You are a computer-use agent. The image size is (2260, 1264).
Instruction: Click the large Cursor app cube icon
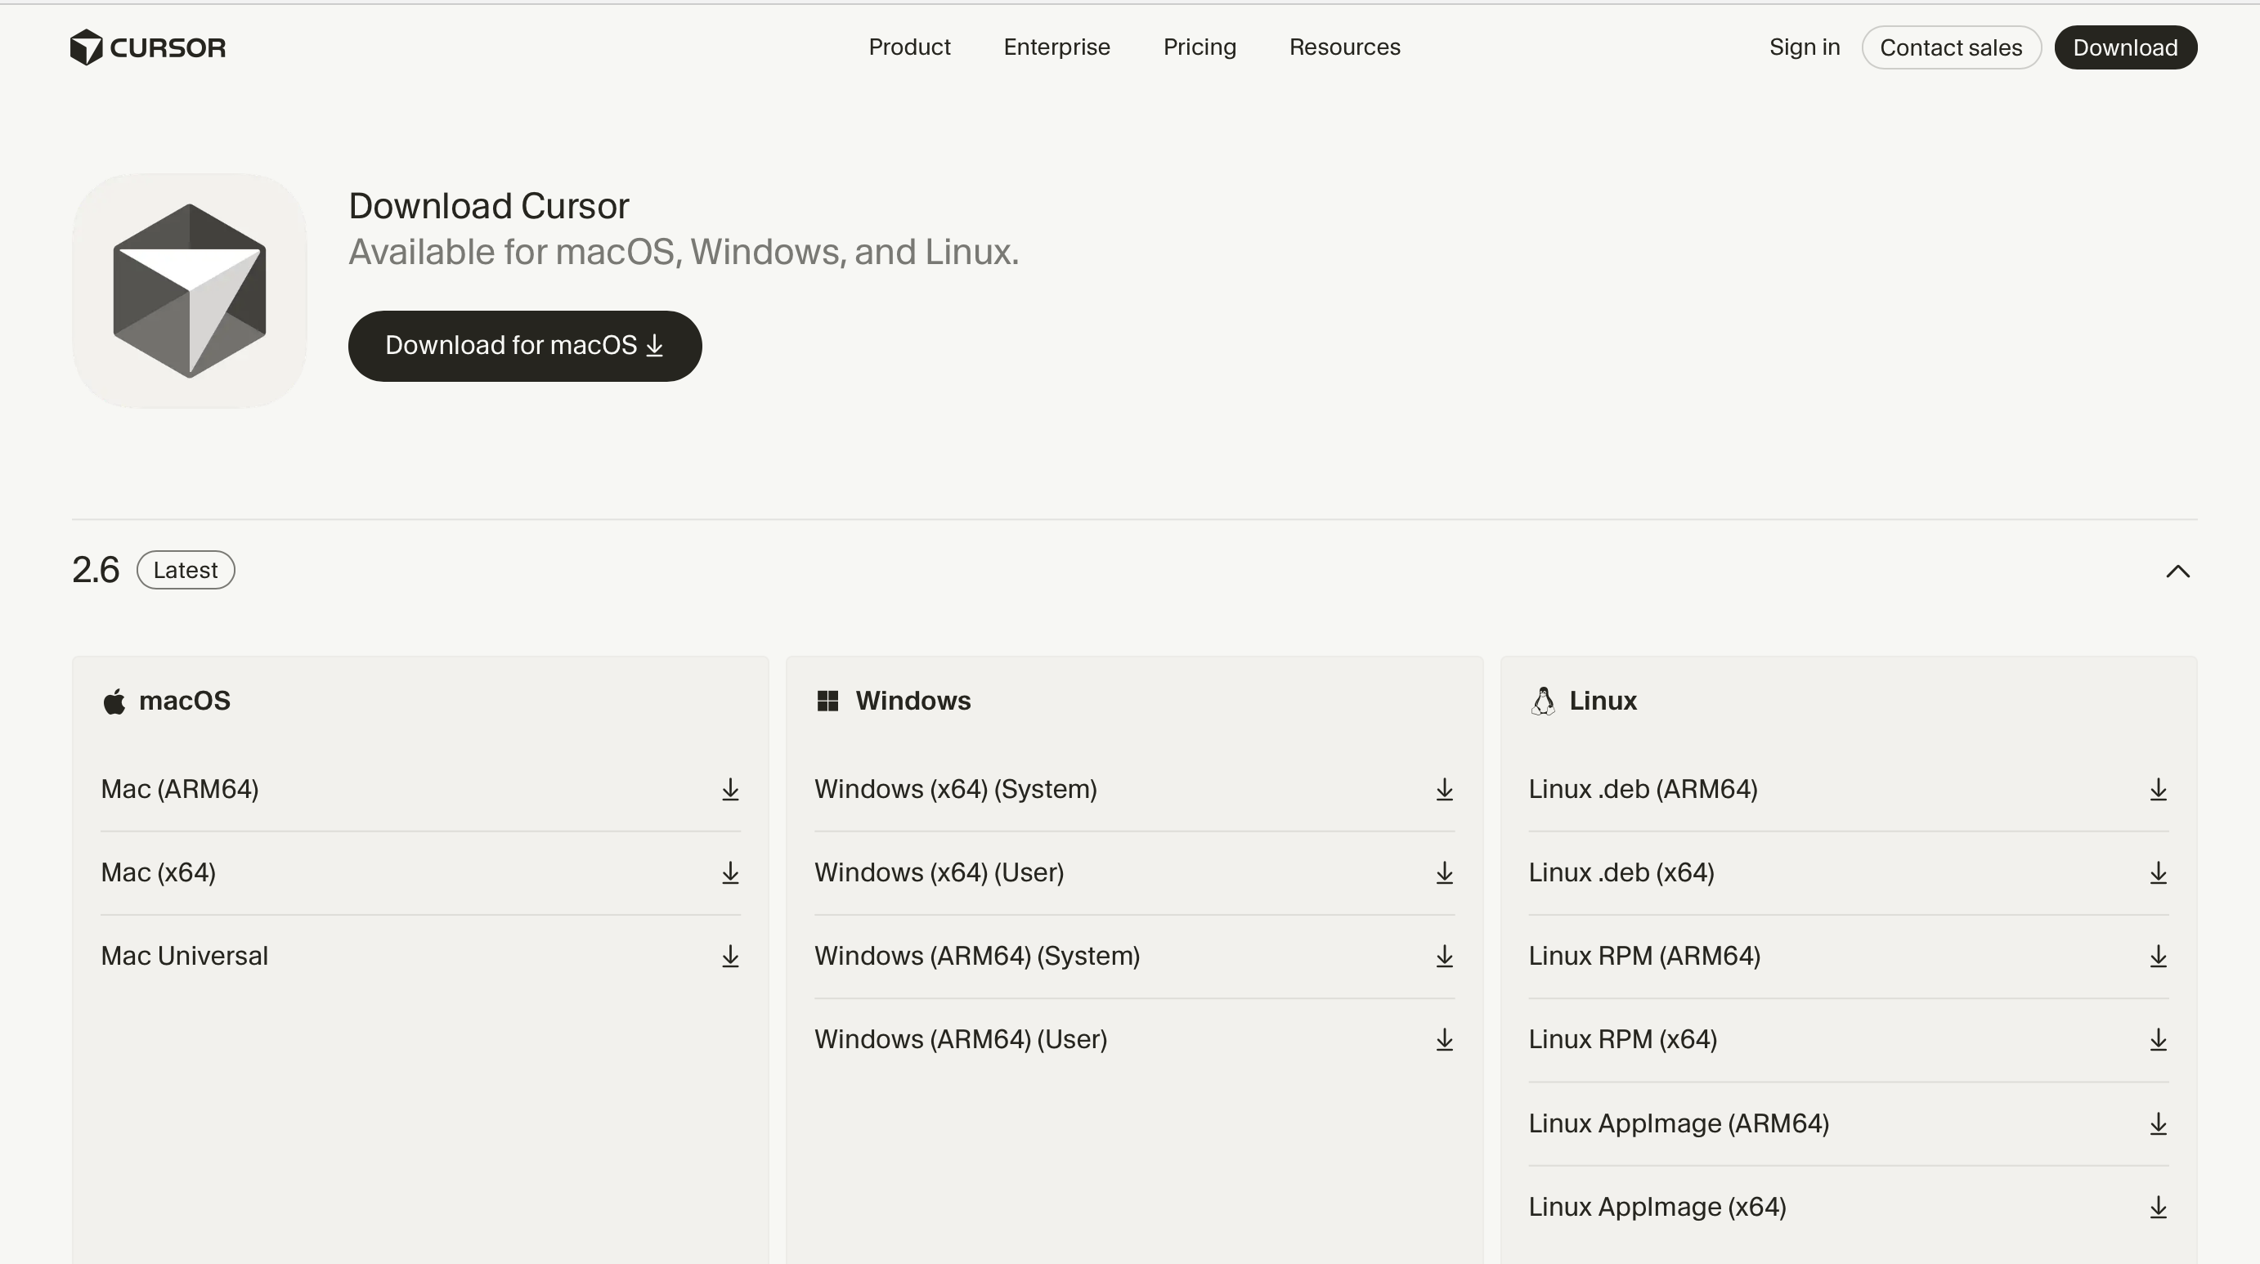coord(190,290)
